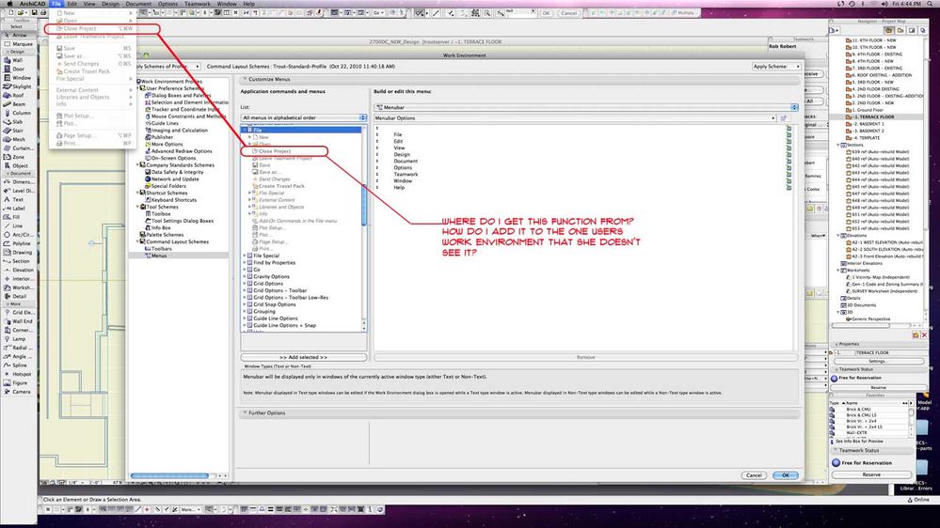The width and height of the screenshot is (940, 528).
Task: Activate the Fill tool
Action: [x=18, y=217]
